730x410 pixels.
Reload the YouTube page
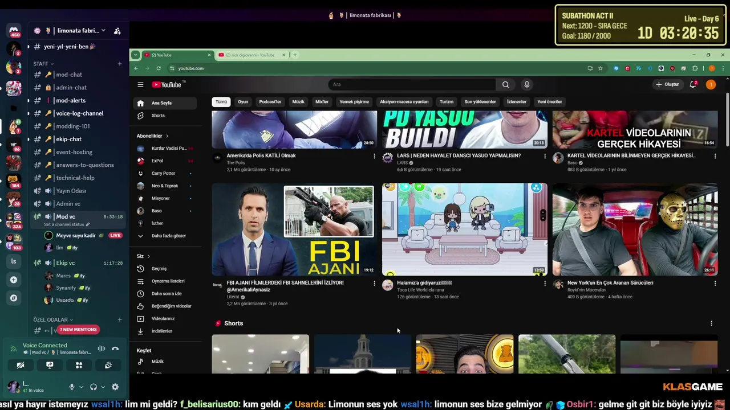(158, 68)
